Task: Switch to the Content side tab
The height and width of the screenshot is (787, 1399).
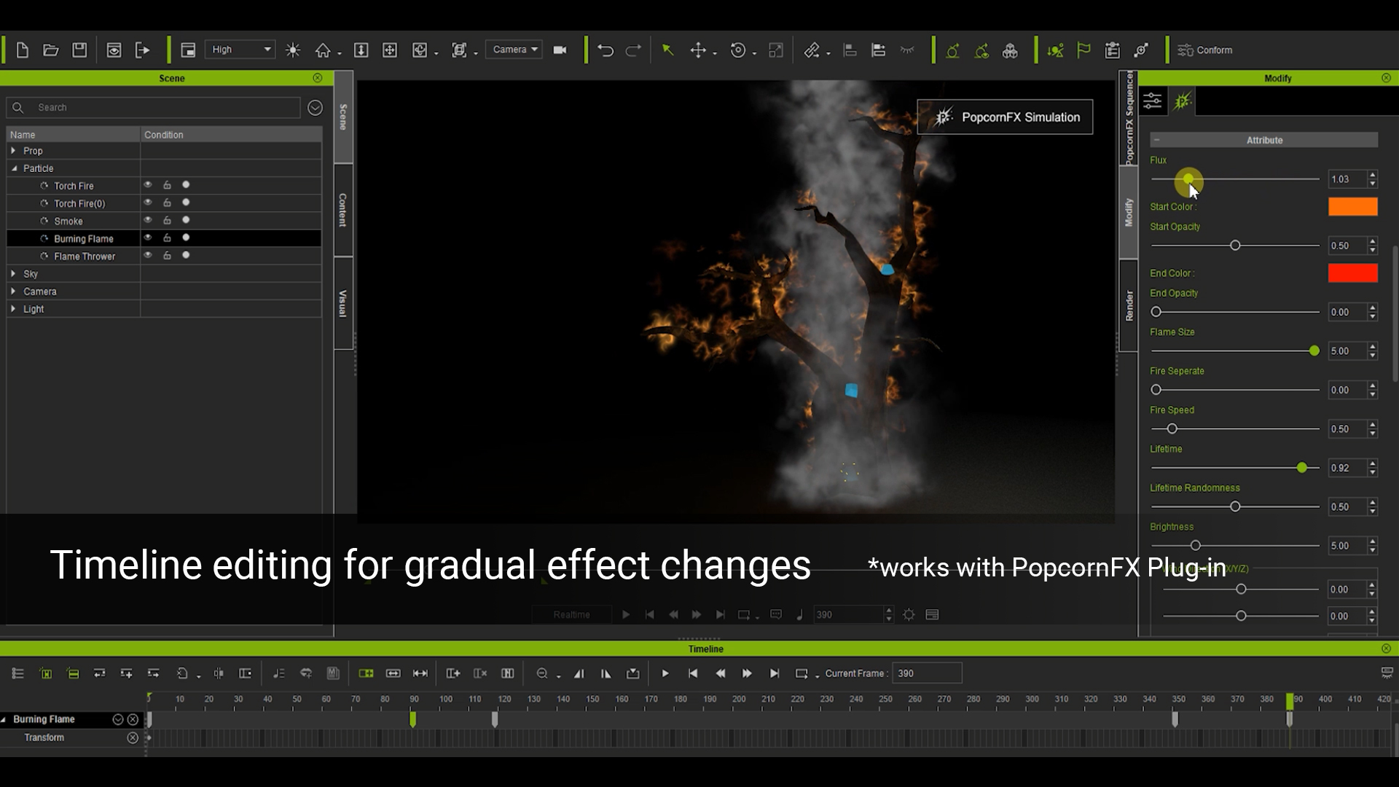Action: click(x=343, y=210)
